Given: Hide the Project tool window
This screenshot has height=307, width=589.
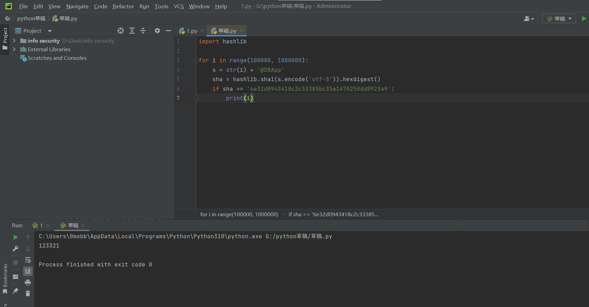Looking at the screenshot, I should [168, 31].
